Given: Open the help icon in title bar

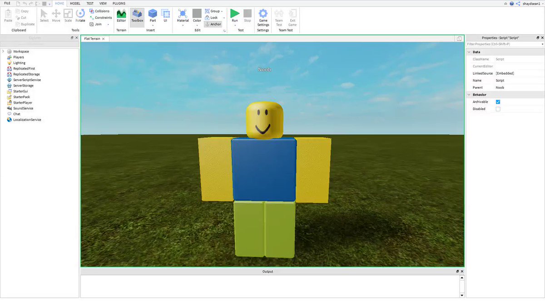Looking at the screenshot, I should (512, 3).
